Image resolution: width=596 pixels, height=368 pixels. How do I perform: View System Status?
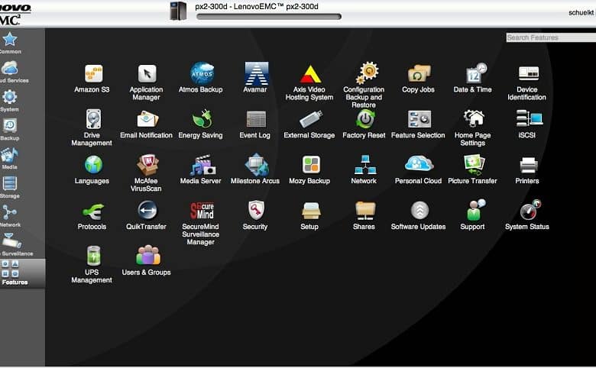(x=526, y=215)
